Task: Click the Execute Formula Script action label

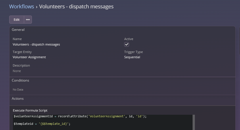Action: (x=30, y=110)
